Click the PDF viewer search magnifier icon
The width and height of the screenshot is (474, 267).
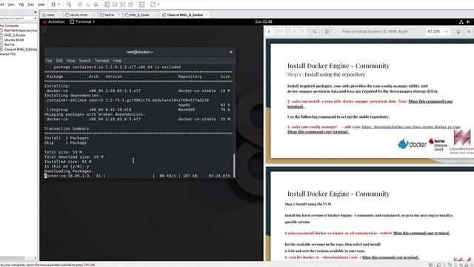click(315, 31)
